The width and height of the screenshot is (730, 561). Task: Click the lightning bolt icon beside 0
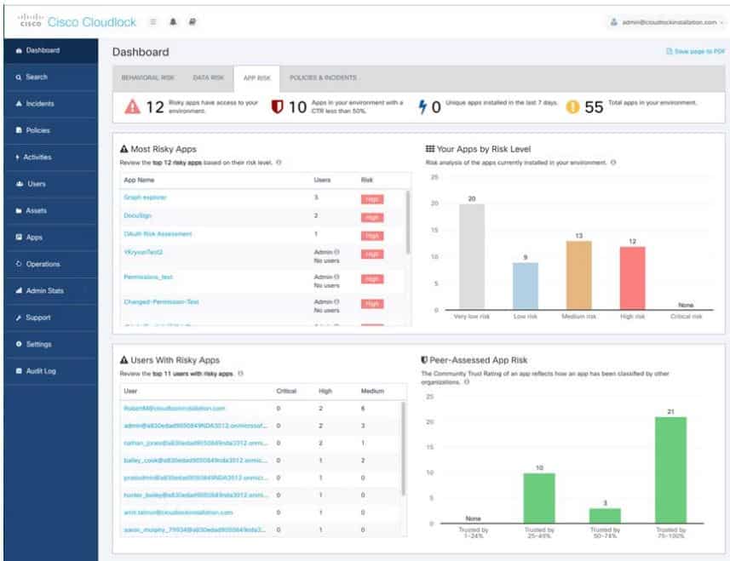coord(422,106)
